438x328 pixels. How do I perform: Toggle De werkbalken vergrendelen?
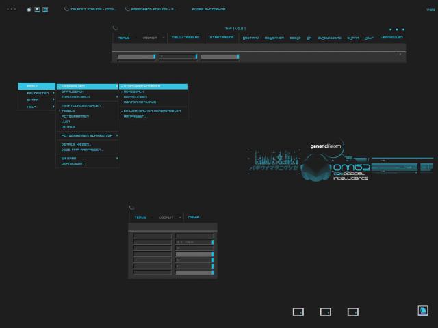pyautogui.click(x=153, y=111)
